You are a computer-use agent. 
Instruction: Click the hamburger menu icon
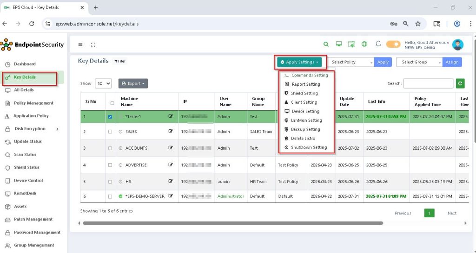pyautogui.click(x=80, y=44)
